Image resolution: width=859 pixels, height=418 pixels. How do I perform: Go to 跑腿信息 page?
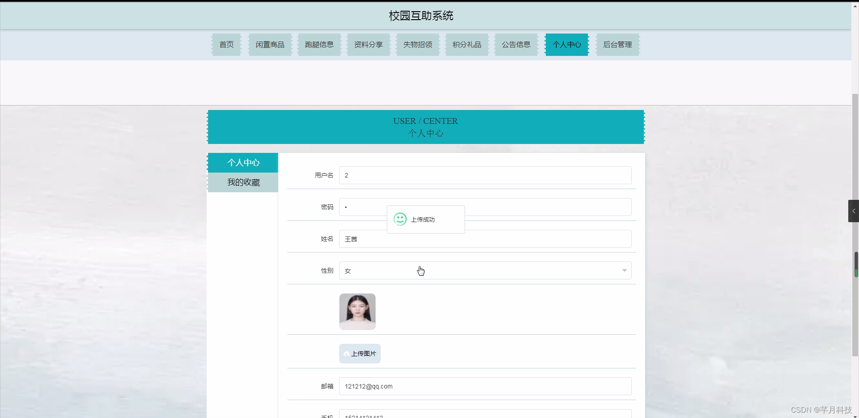319,44
